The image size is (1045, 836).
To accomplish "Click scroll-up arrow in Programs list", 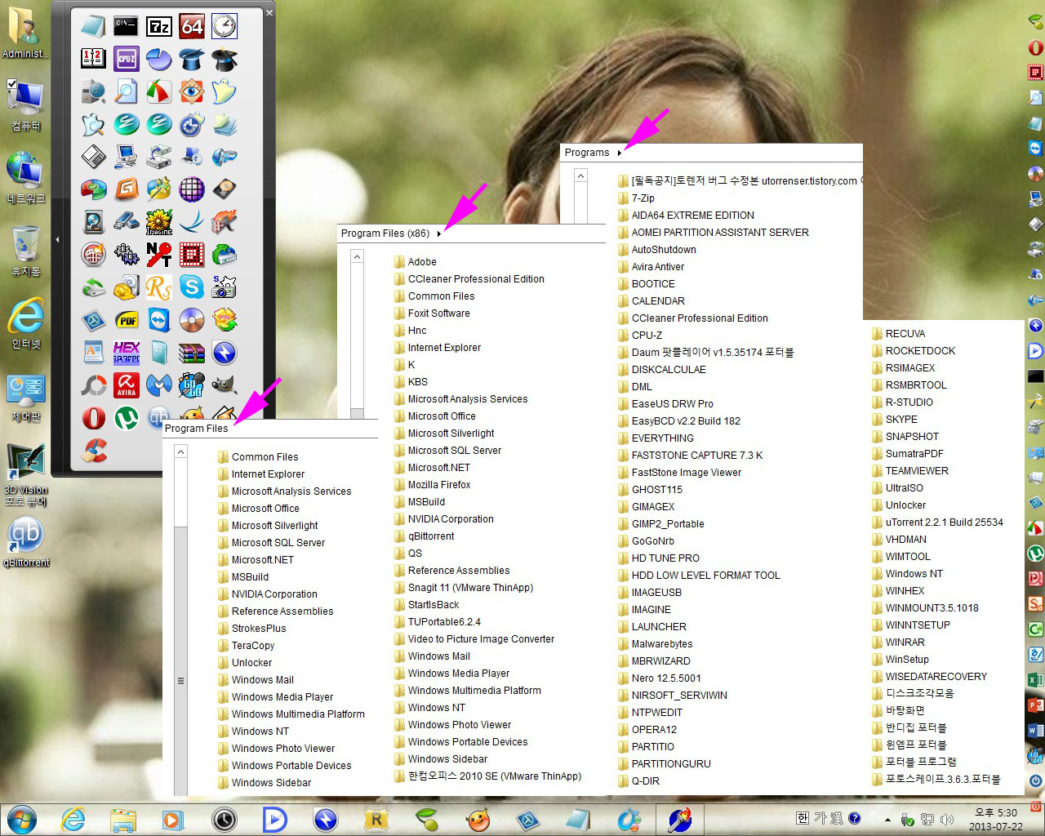I will pos(580,176).
